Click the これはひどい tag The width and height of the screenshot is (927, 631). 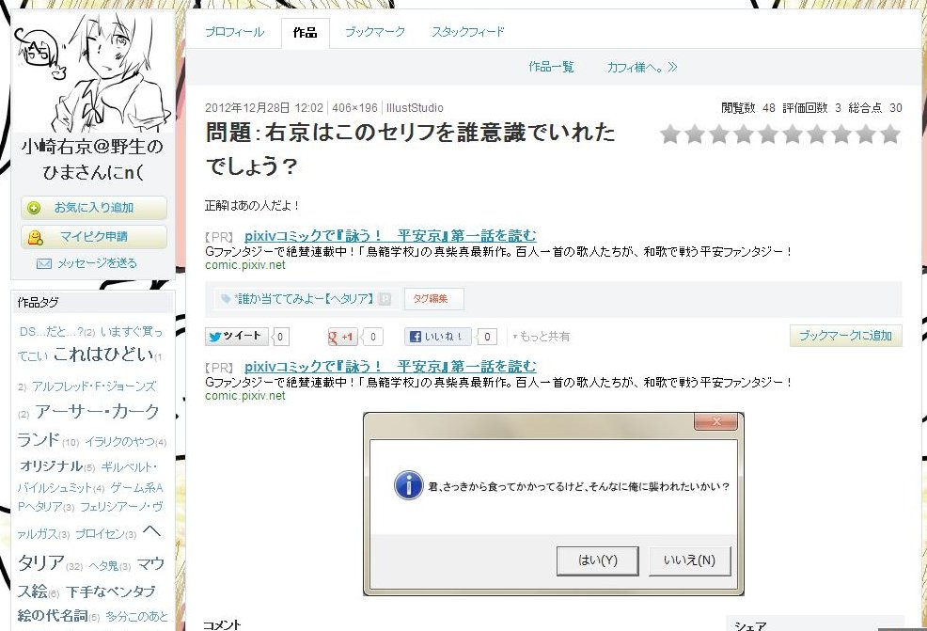(x=103, y=354)
